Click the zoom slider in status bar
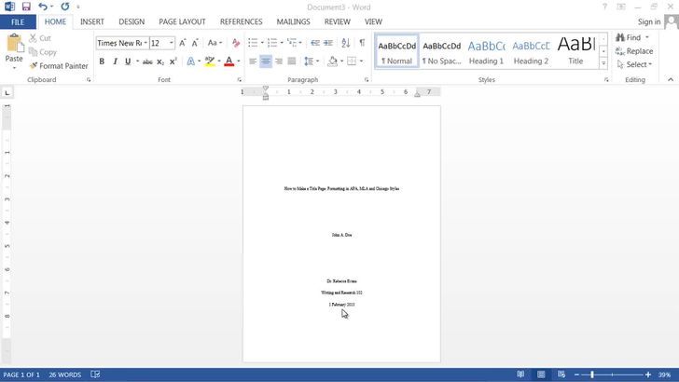The image size is (679, 382). coord(592,375)
